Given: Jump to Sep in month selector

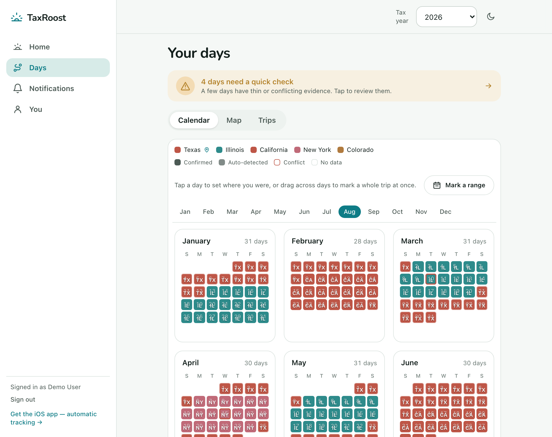Looking at the screenshot, I should point(374,212).
